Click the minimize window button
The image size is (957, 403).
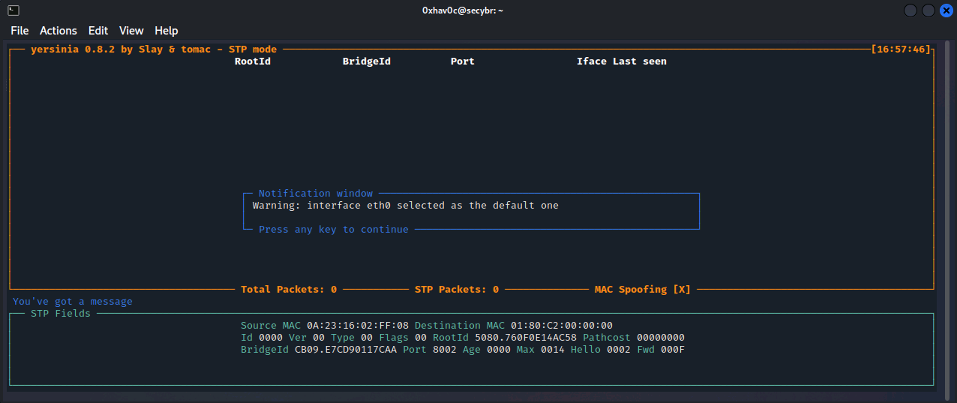pos(910,11)
